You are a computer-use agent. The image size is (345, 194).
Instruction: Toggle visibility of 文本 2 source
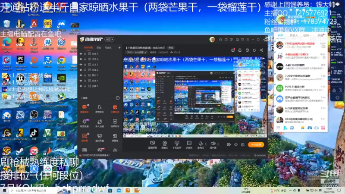pyautogui.click(x=81, y=70)
